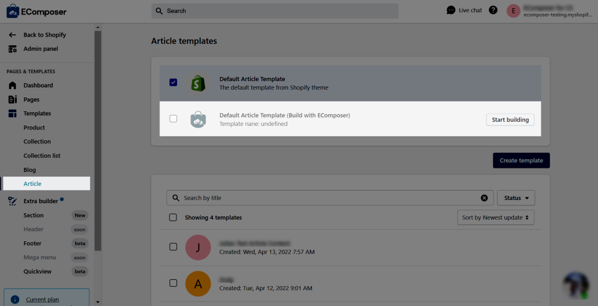598x306 pixels.
Task: Click 'Created: Tue, Apr 12, 2022 9:01 AM'
Action: click(266, 288)
